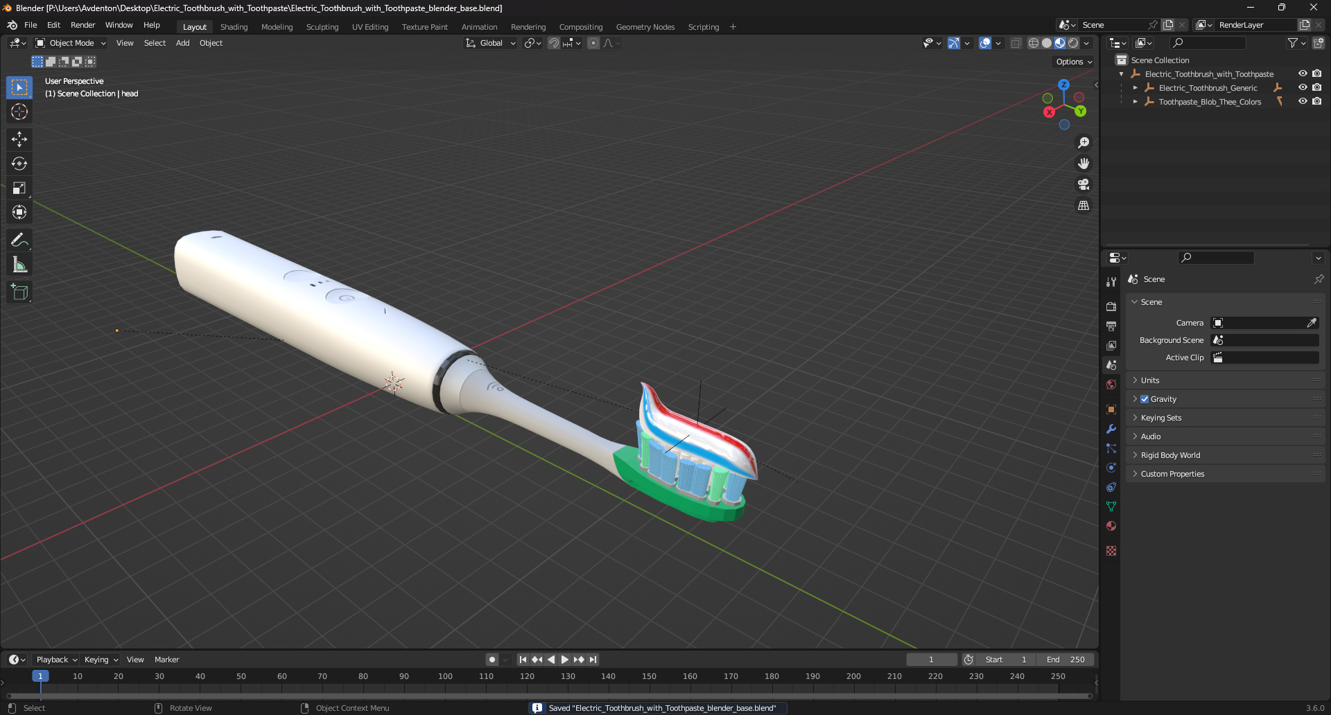The height and width of the screenshot is (715, 1331).
Task: Toggle the camera view icon
Action: point(1084,184)
